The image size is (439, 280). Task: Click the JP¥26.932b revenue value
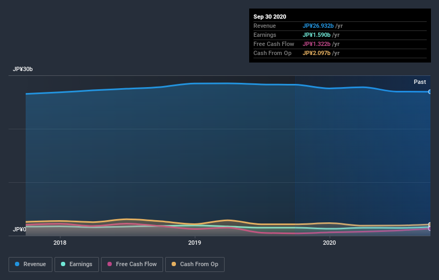click(x=318, y=26)
